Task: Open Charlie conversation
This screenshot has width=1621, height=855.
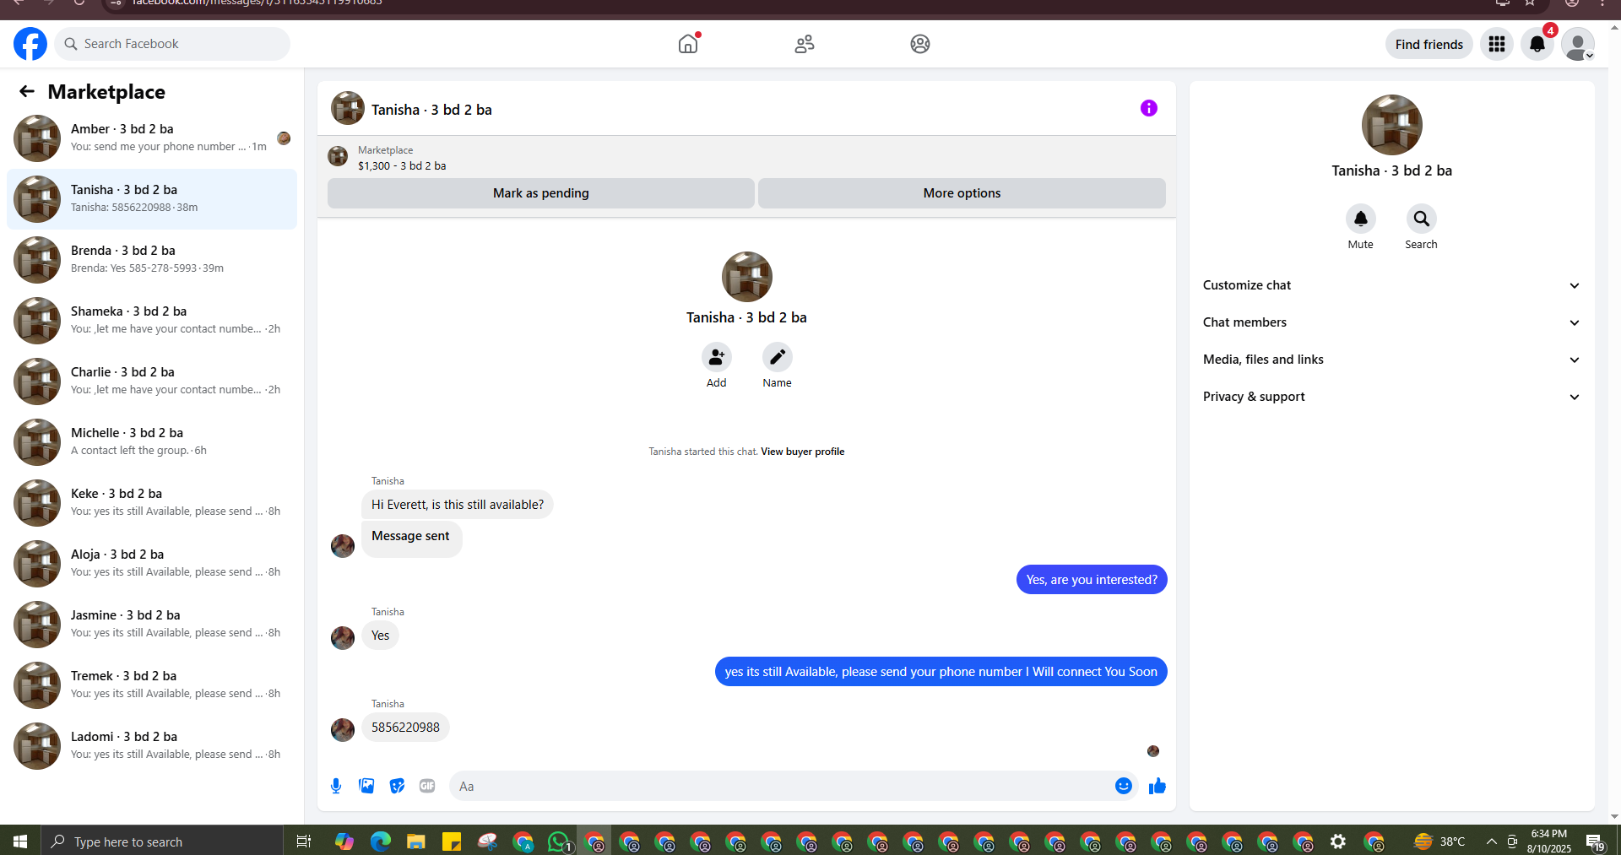Action: [x=152, y=382]
